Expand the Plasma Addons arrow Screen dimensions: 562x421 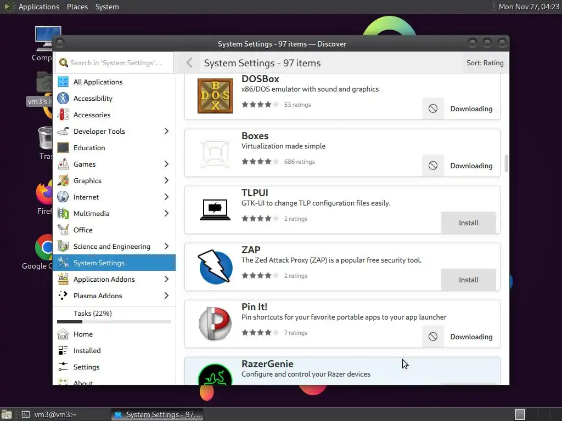tap(166, 295)
